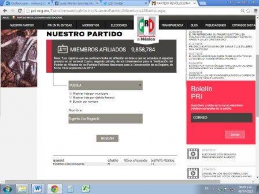This screenshot has height=194, width=259.
Task: Click the Chrome taskbar icon
Action: [54, 189]
